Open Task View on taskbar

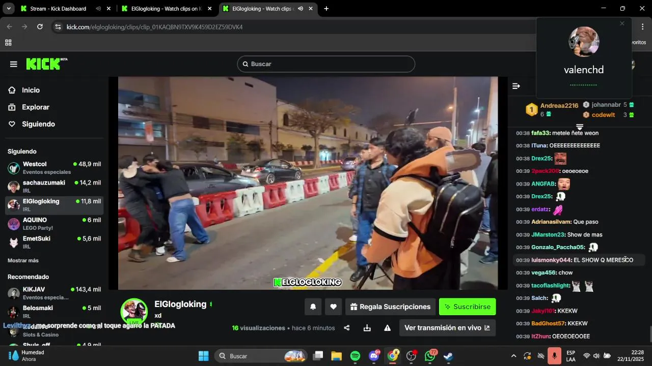tap(318, 356)
